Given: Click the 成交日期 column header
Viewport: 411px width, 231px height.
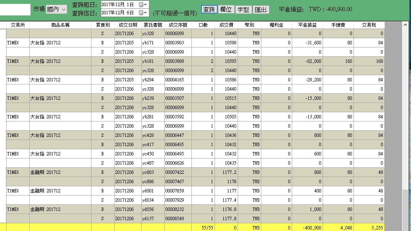Looking at the screenshot, I should [128, 25].
